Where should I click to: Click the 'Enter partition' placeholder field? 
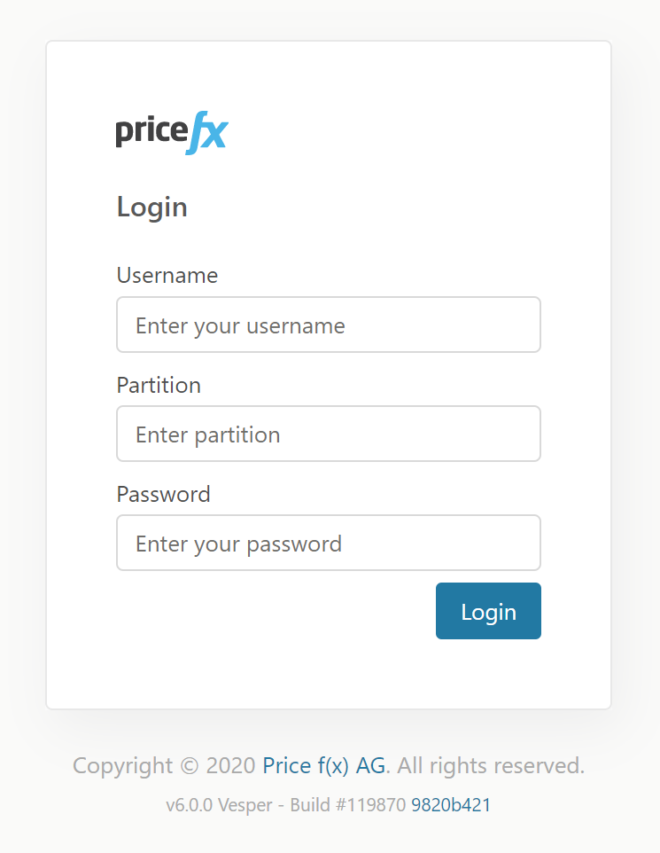click(x=328, y=434)
